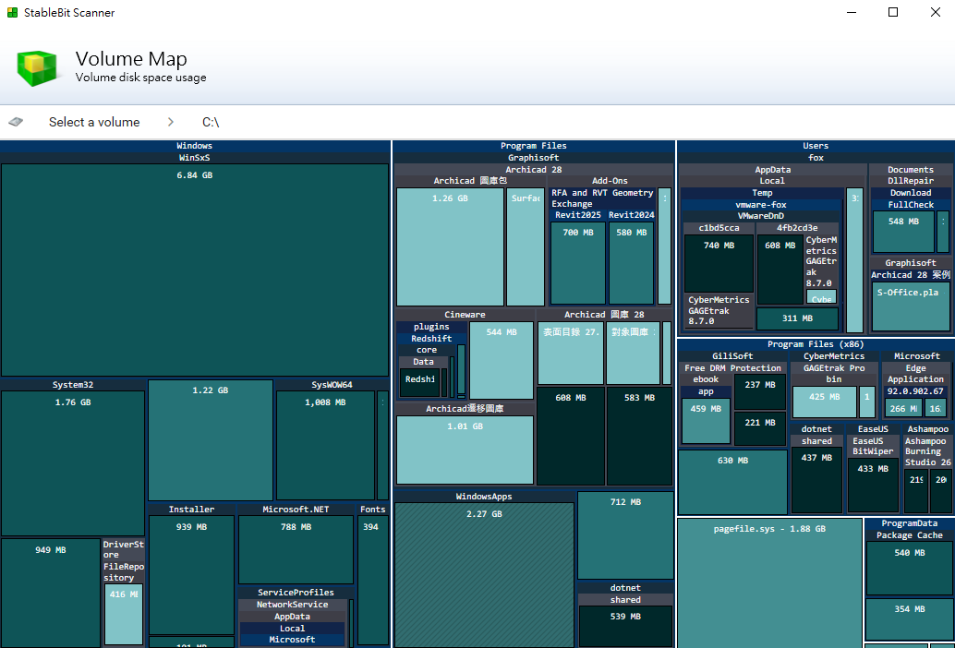Image resolution: width=955 pixels, height=648 pixels.
Task: Click the 425 MB GAGEtrak bin block
Action: coord(825,402)
